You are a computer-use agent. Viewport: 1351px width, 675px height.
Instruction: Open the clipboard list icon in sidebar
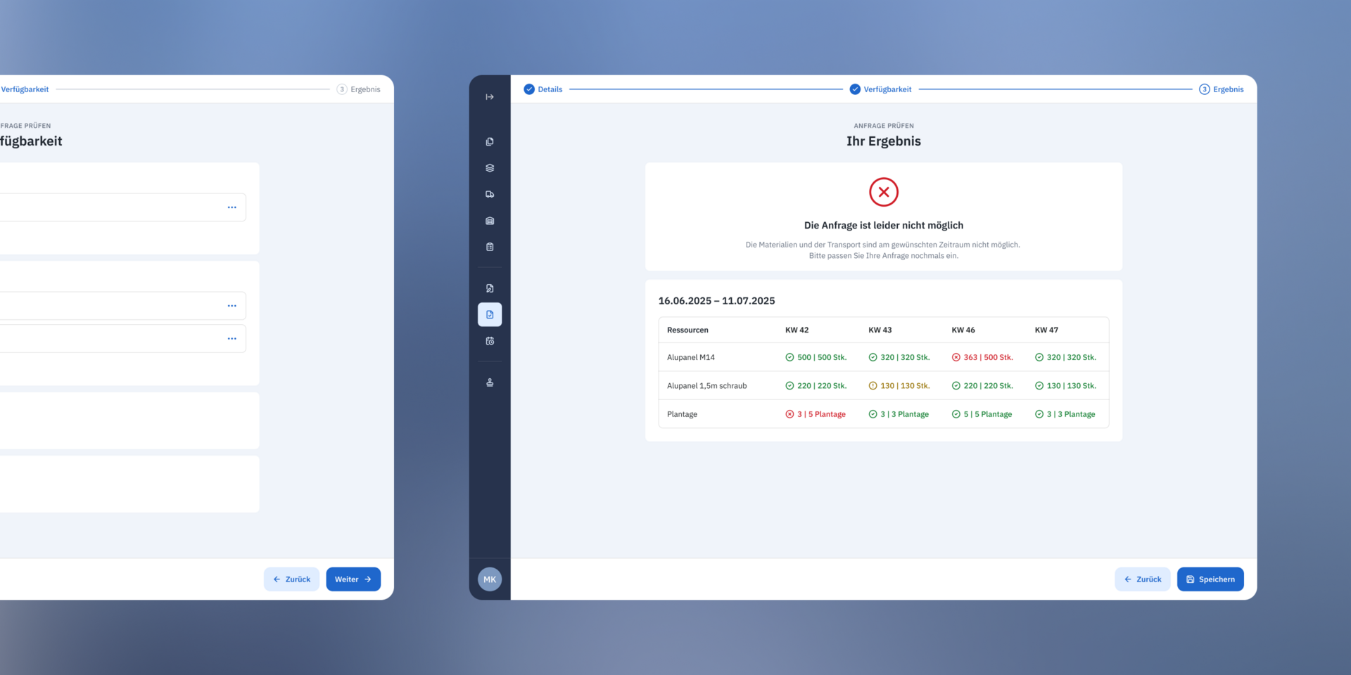490,247
